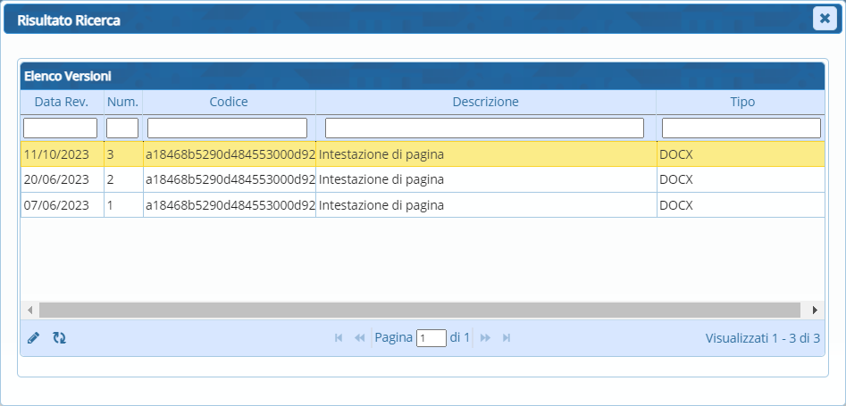Viewport: 846px width, 406px height.
Task: Go to last page arrow
Action: point(507,338)
